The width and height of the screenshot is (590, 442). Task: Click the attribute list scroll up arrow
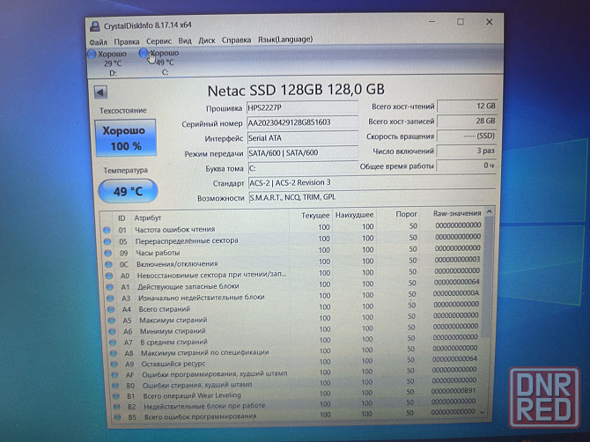pos(489,212)
